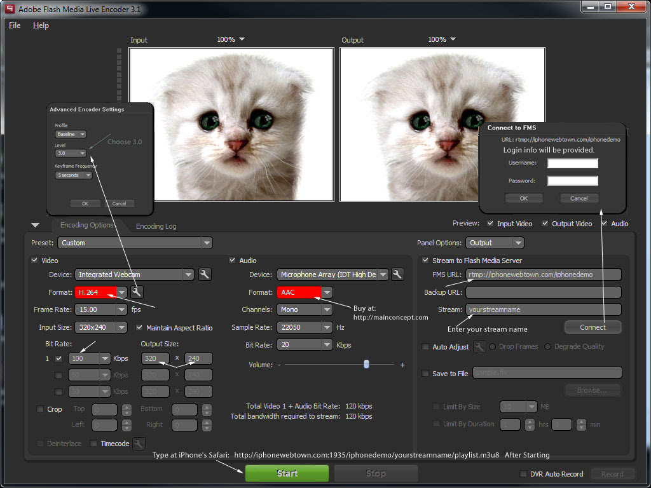Open Frame Rate 15.00 dropdown
The height and width of the screenshot is (488, 651).
[x=101, y=309]
